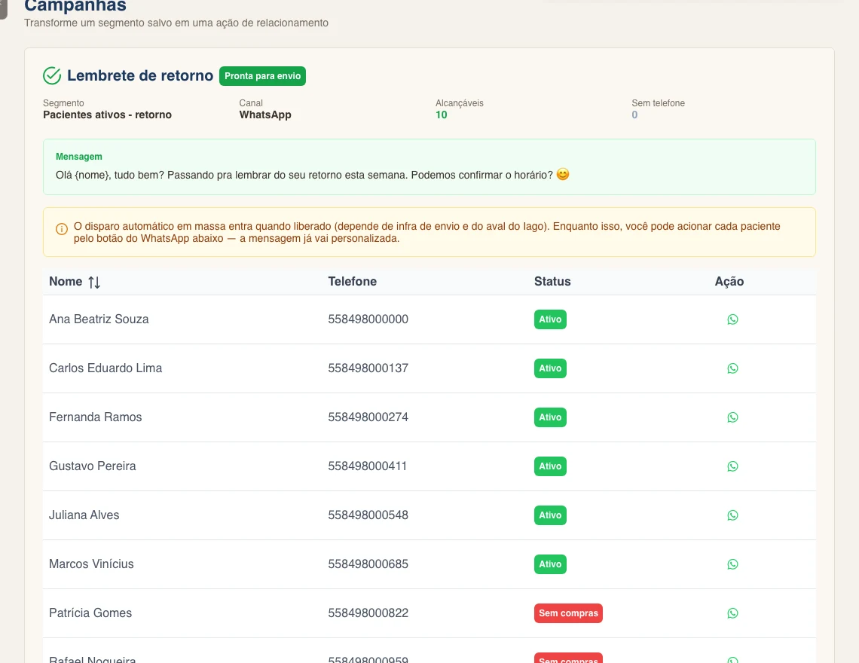Select the name Patrícia Gomes

90,613
